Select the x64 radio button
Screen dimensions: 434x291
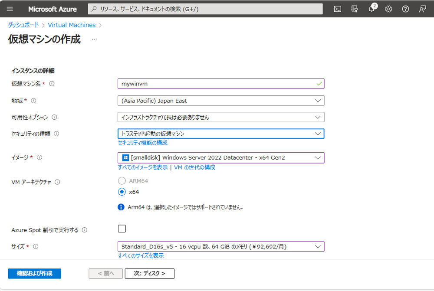tap(122, 192)
